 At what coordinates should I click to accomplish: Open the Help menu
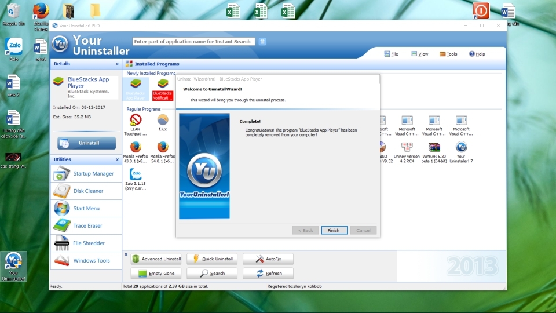pyautogui.click(x=477, y=54)
